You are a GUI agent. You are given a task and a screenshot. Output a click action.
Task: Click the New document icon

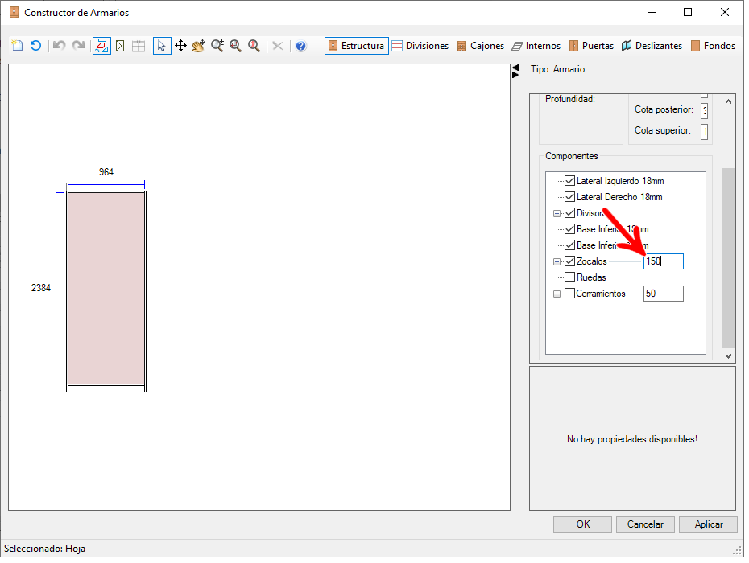click(17, 46)
